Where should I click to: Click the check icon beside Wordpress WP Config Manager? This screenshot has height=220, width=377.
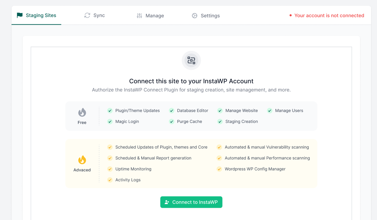click(219, 169)
